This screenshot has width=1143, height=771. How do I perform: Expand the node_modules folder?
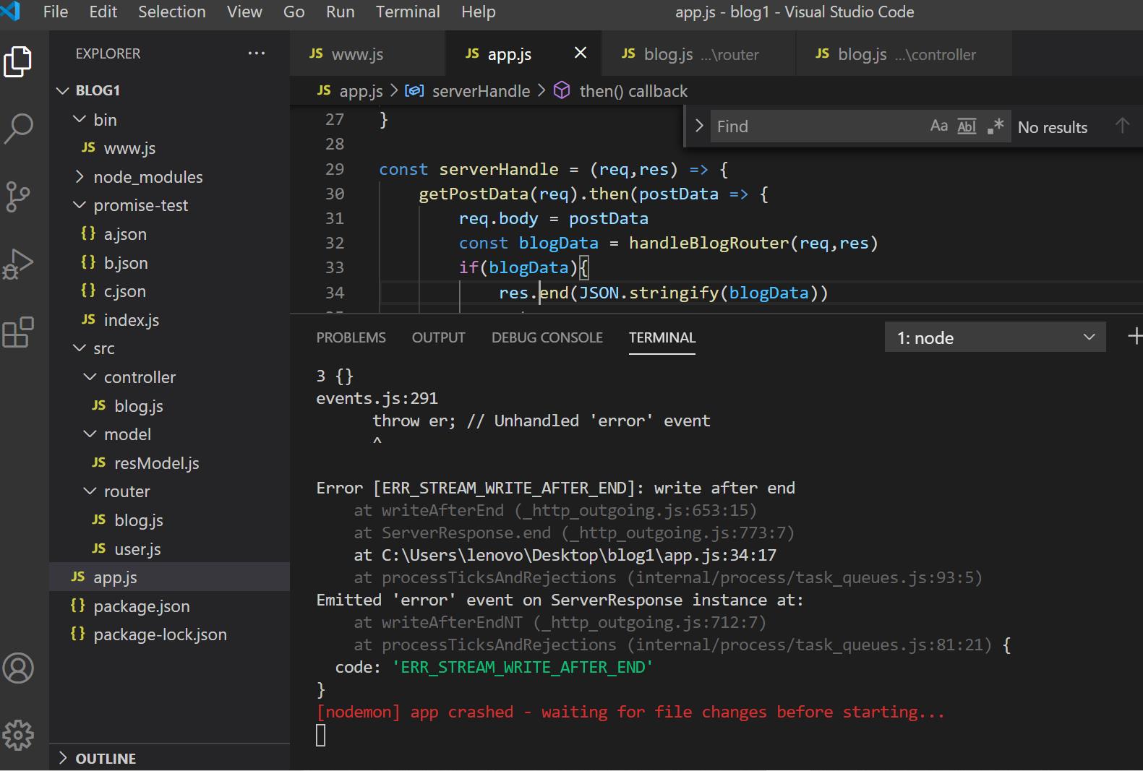[x=80, y=176]
